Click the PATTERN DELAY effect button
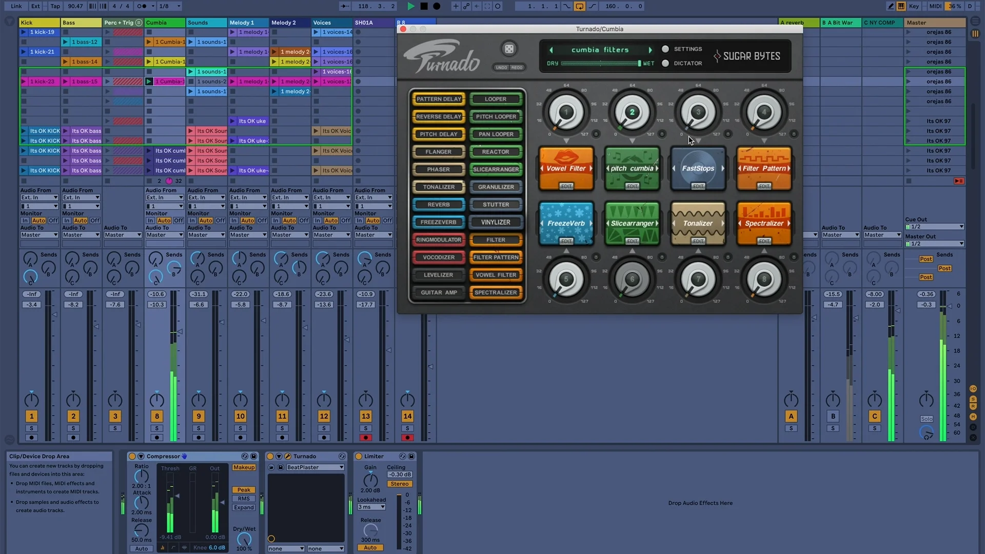Image resolution: width=985 pixels, height=554 pixels. pyautogui.click(x=439, y=99)
